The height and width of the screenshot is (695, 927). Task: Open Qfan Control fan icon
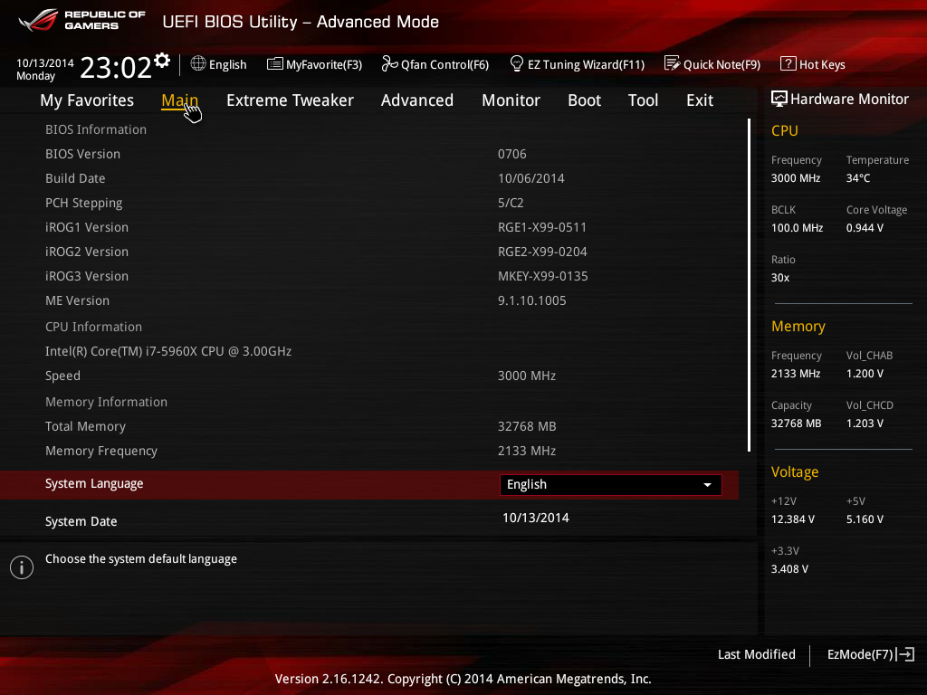pyautogui.click(x=389, y=63)
